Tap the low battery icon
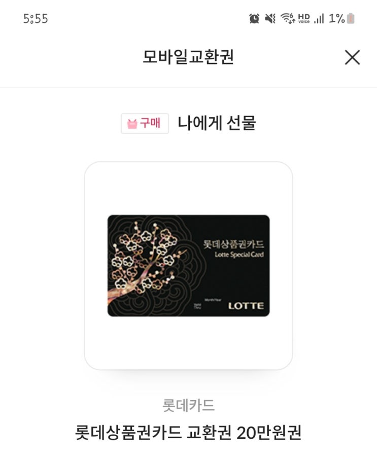Screen dimensions: 377x460 (351, 18)
